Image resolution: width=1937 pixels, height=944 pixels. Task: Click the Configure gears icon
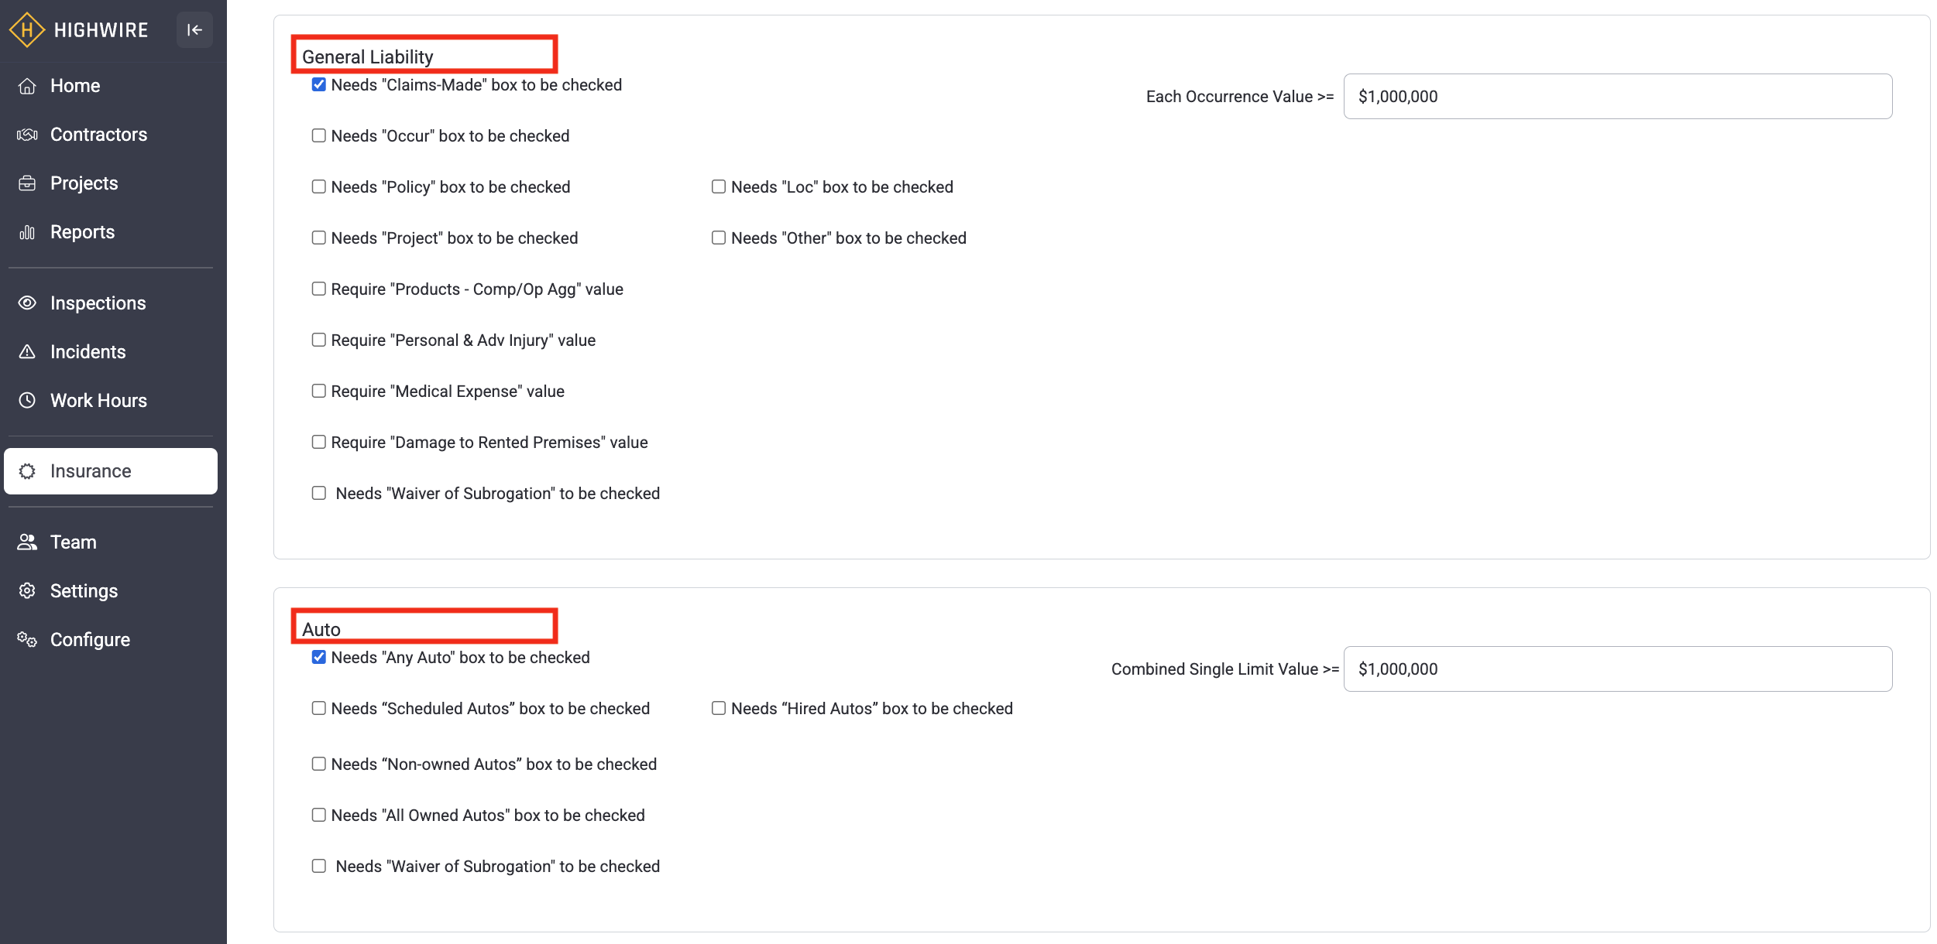[x=27, y=640]
